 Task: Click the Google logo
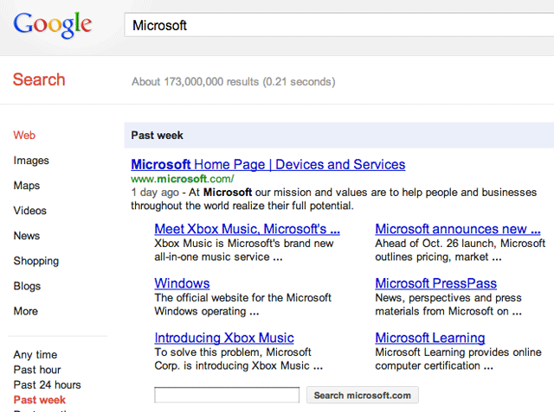pos(52,25)
